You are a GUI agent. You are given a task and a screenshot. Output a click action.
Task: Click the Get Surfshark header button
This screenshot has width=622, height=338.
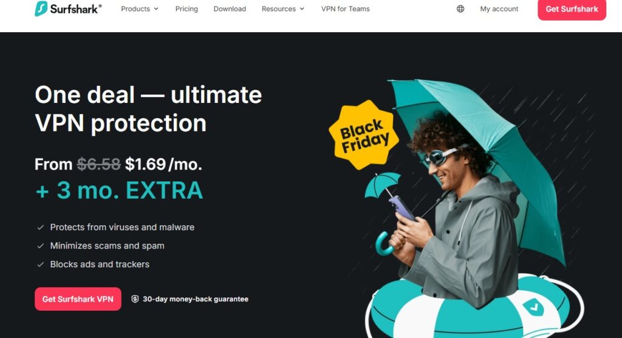click(572, 9)
